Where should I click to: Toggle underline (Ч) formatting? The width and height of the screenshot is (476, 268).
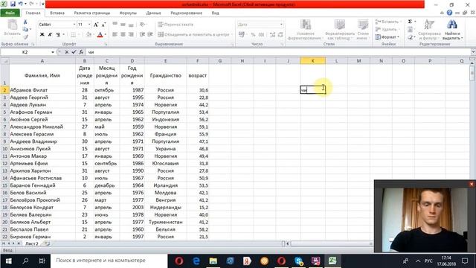tap(58, 34)
